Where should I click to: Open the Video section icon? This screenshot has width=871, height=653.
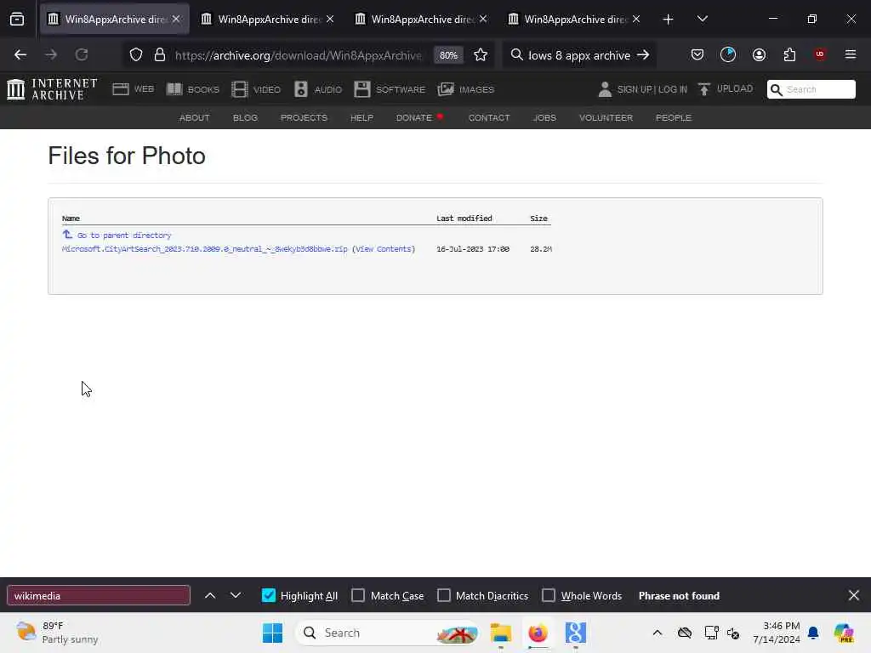tap(239, 89)
